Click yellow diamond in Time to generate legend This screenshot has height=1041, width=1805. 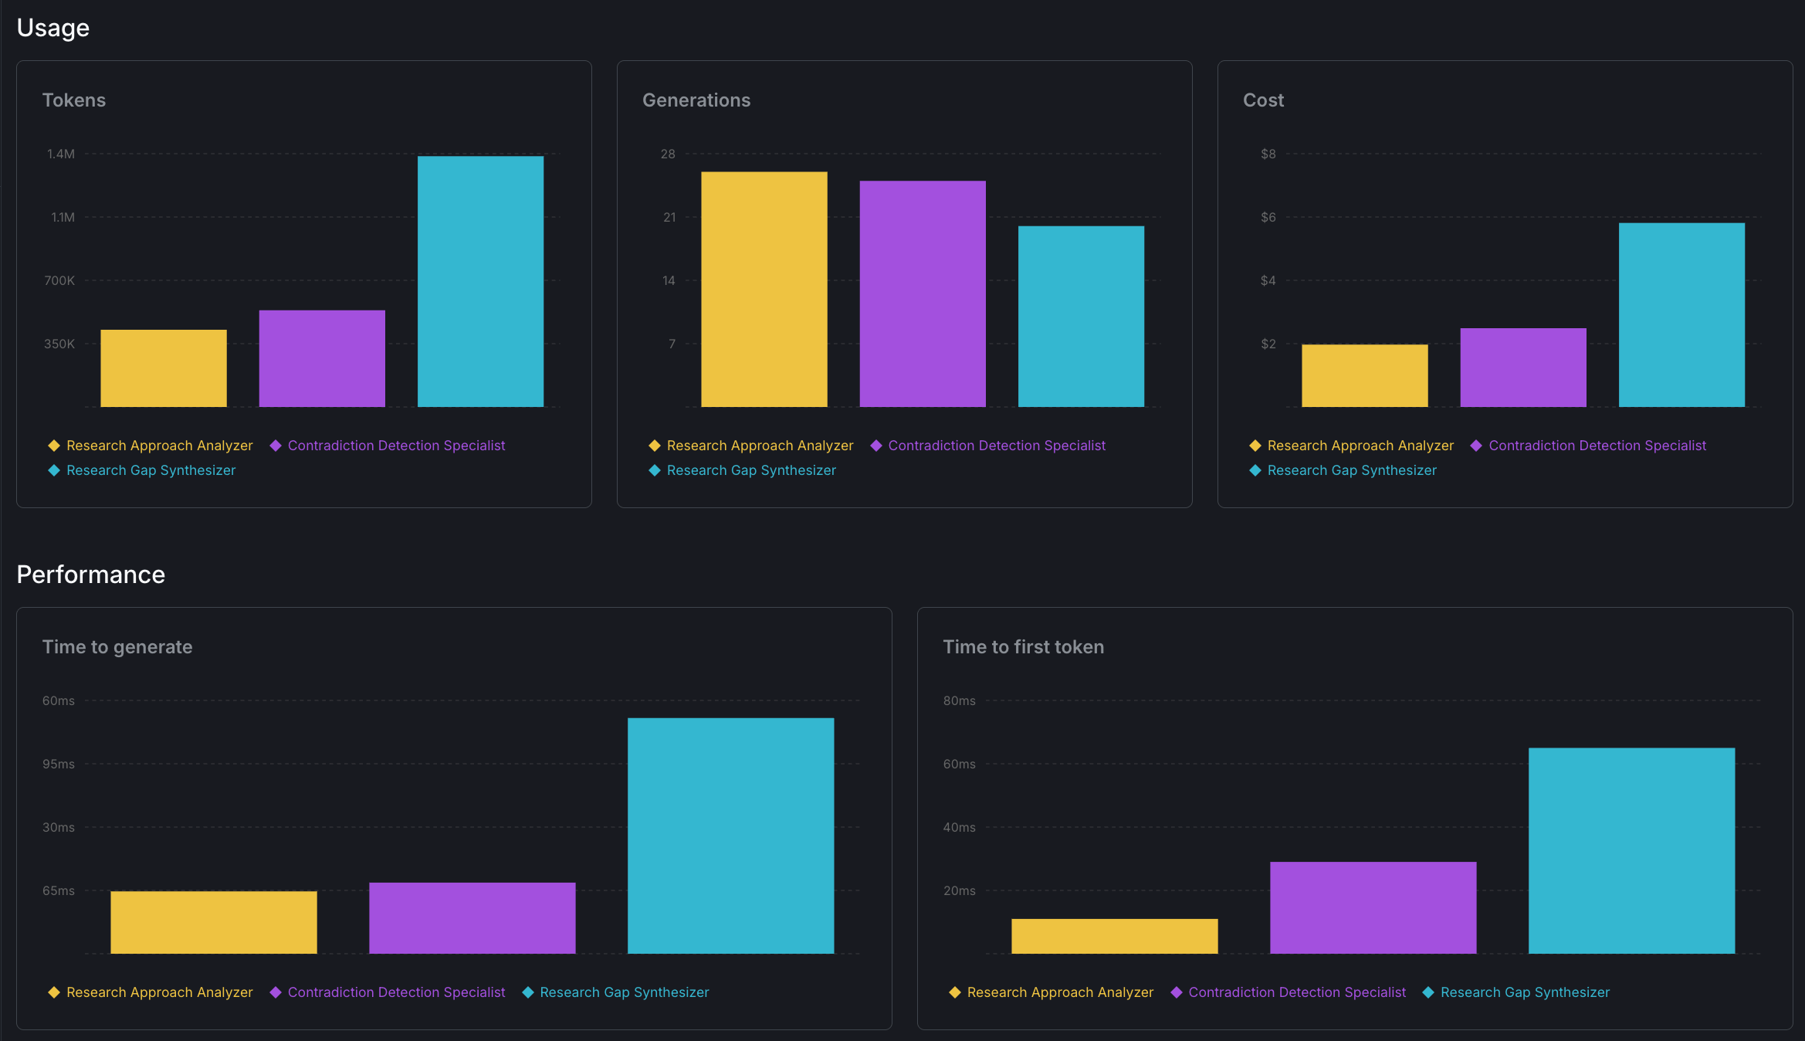tap(54, 992)
